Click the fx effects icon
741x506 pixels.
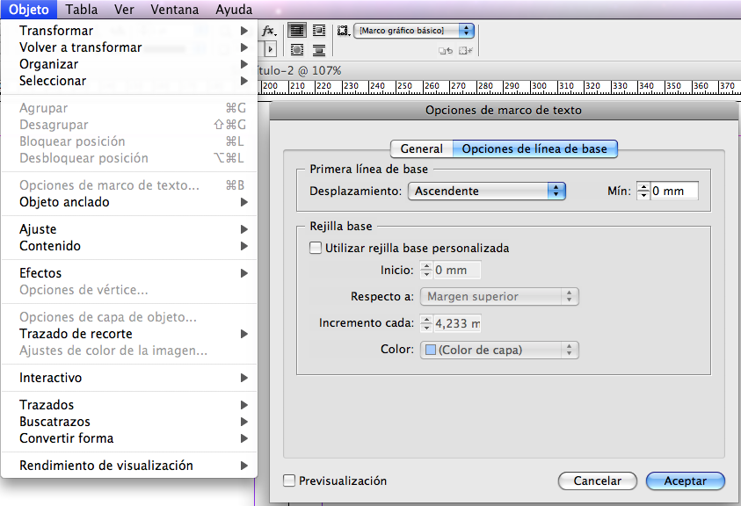click(267, 30)
